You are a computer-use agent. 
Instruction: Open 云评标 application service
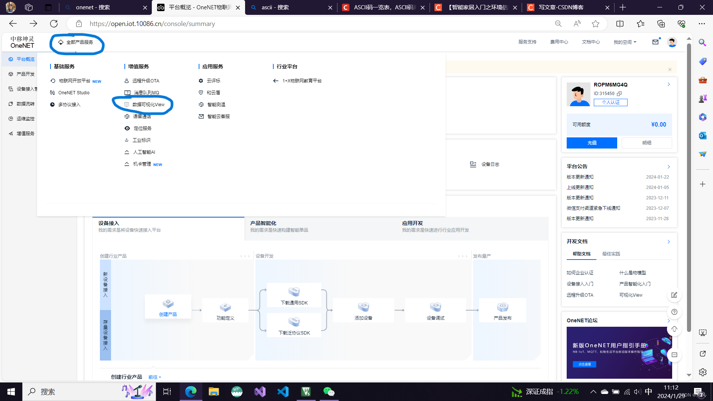tap(209, 81)
